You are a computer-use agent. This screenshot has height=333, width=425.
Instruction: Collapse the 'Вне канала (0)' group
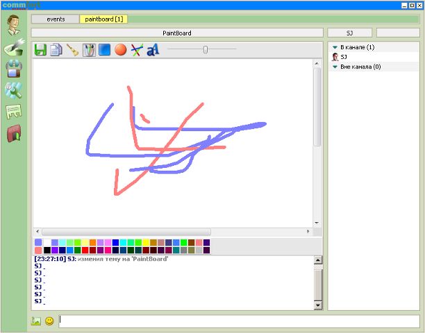(335, 67)
